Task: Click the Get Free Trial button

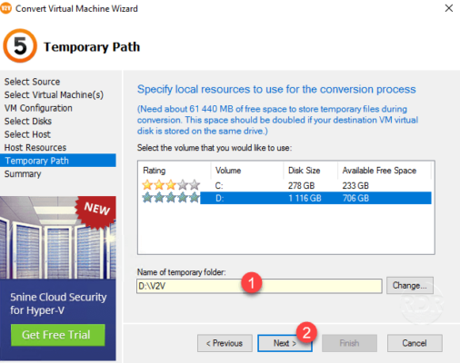Action: 58,335
